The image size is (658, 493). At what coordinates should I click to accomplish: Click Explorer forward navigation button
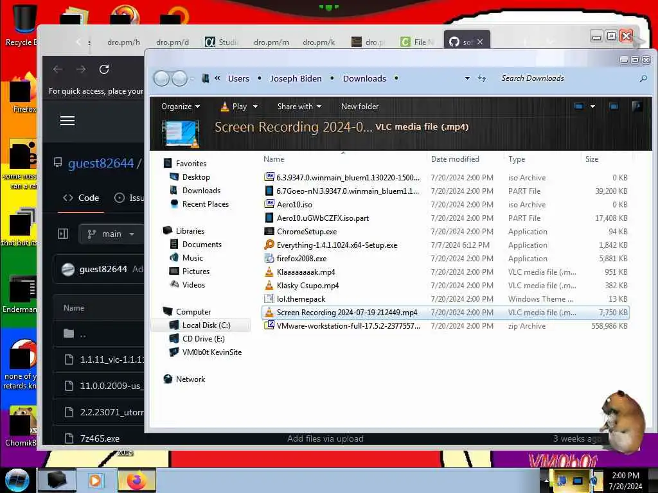[x=180, y=78]
